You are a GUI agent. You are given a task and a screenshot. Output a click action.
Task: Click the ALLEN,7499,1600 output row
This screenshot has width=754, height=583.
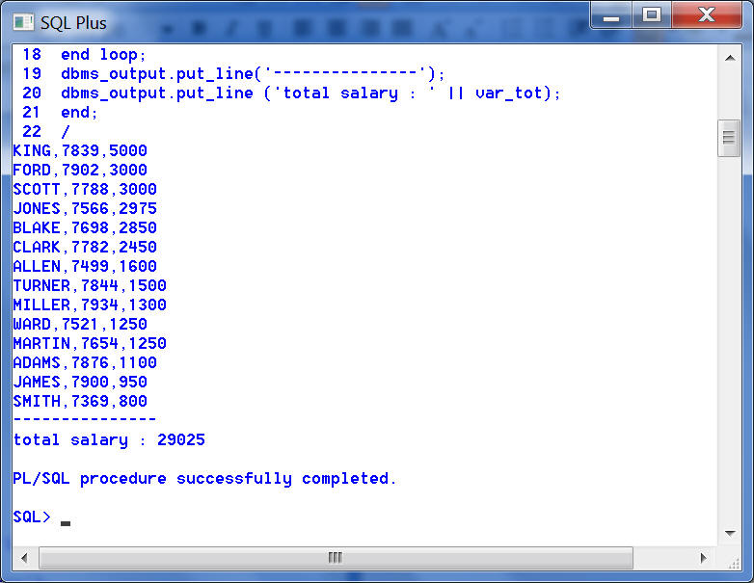coord(85,266)
